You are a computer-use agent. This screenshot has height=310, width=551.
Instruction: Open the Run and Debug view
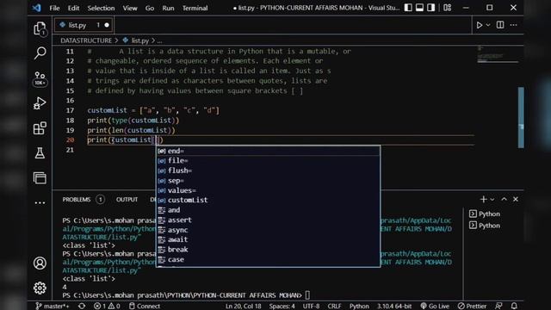point(40,103)
